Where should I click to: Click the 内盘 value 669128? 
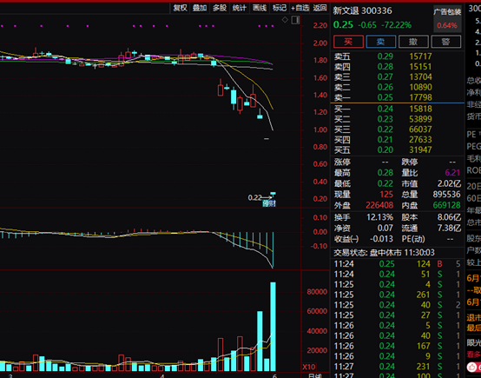point(446,205)
